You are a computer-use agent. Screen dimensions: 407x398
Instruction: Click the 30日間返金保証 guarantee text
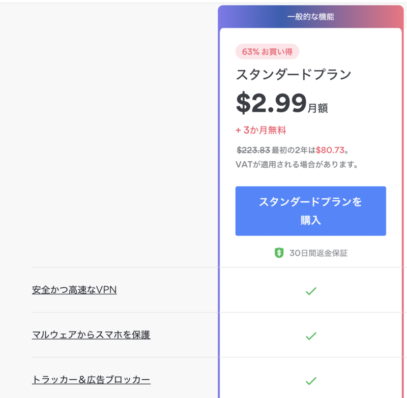(x=318, y=253)
